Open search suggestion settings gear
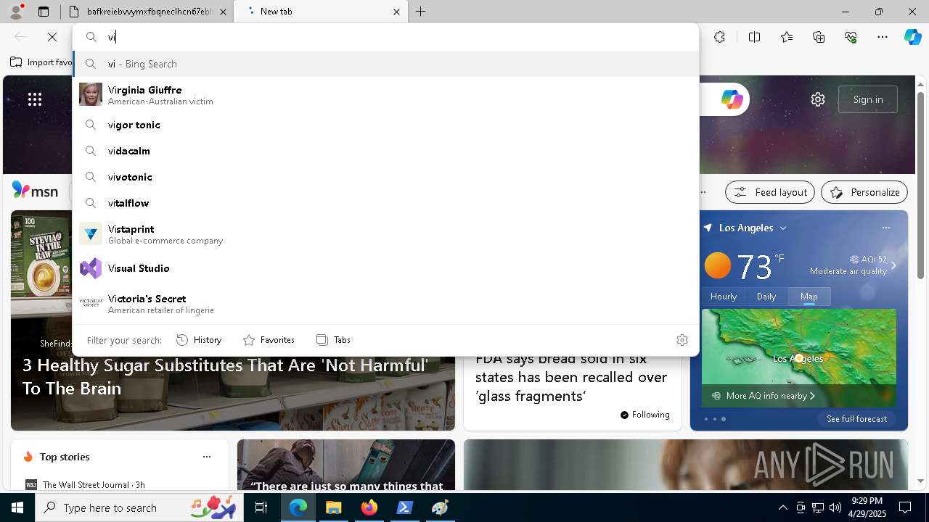 click(x=682, y=340)
